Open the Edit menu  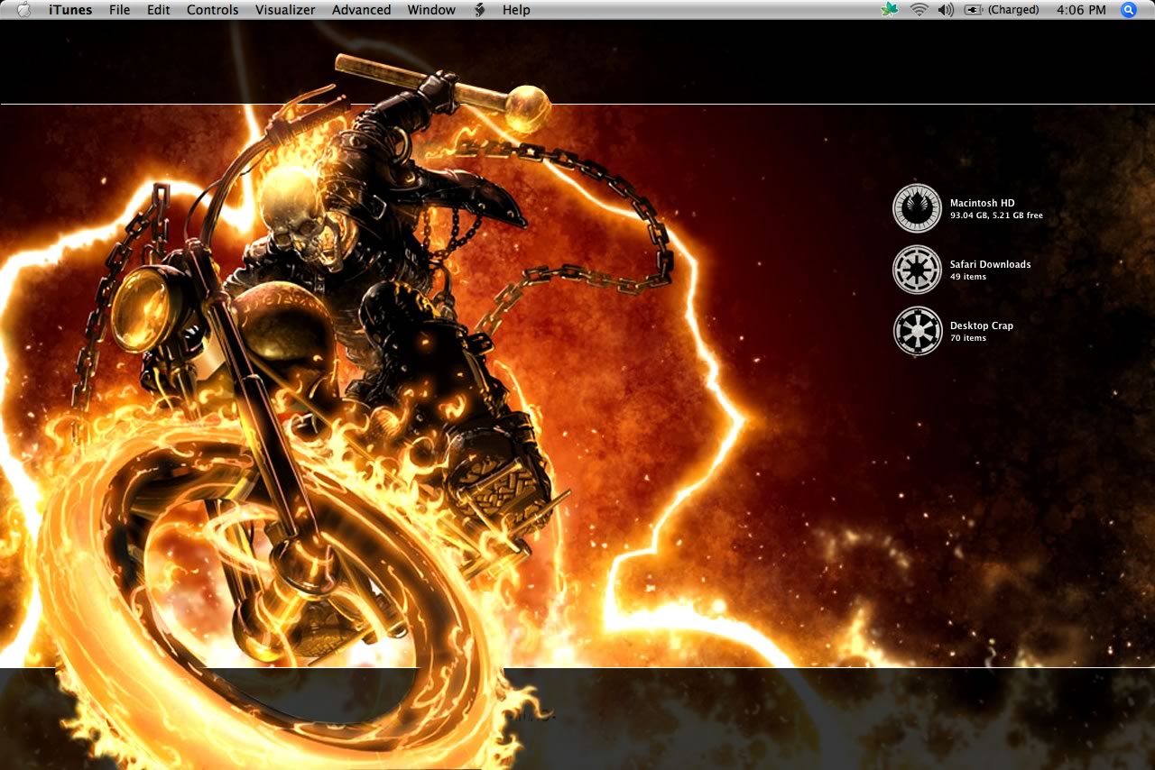click(x=159, y=10)
